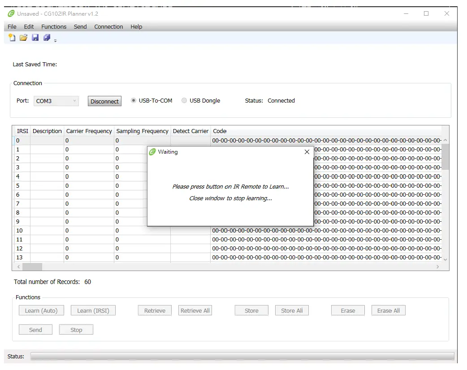Click the Retrieve All button
The width and height of the screenshot is (467, 370).
pos(195,310)
